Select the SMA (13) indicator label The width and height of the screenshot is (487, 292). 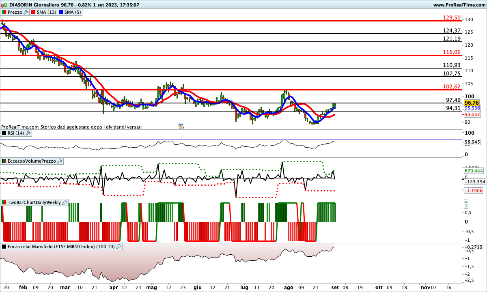click(x=46, y=12)
